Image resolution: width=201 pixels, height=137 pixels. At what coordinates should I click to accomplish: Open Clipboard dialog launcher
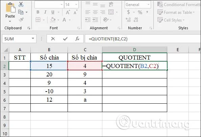point(29,28)
